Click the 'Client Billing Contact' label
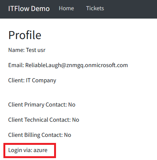The height and width of the screenshot is (160, 157). point(35,135)
